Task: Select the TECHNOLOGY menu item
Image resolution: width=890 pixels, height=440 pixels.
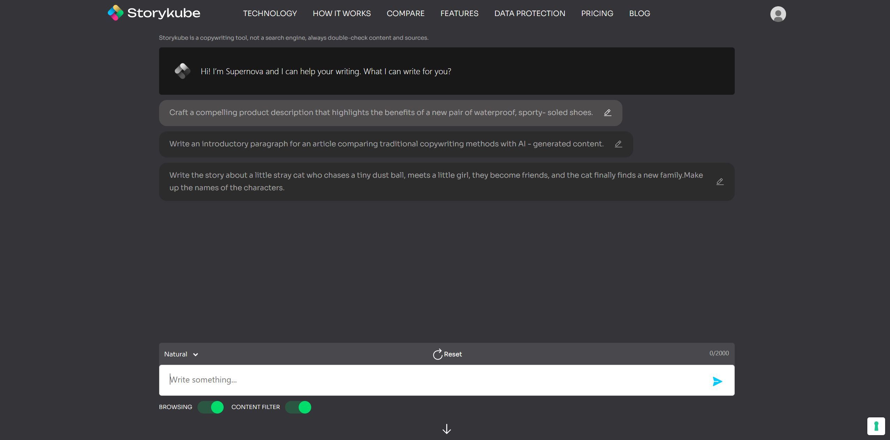Action: click(x=270, y=14)
